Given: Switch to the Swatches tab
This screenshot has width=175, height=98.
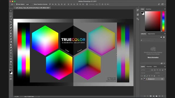Looking at the screenshot, I should [x=148, y=9].
